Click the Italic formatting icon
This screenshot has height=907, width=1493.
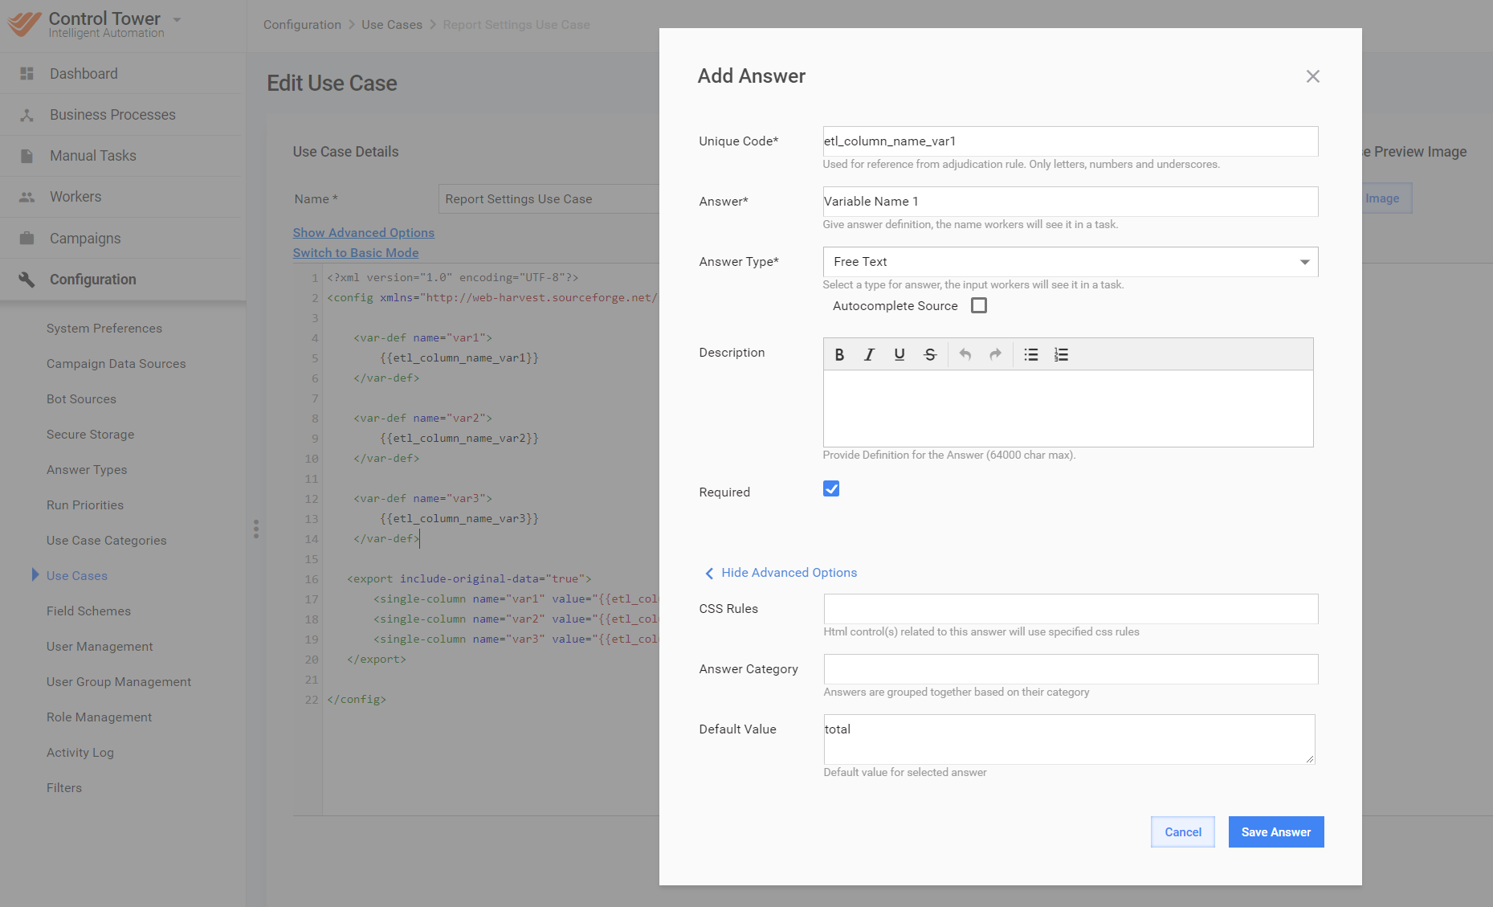pos(869,354)
